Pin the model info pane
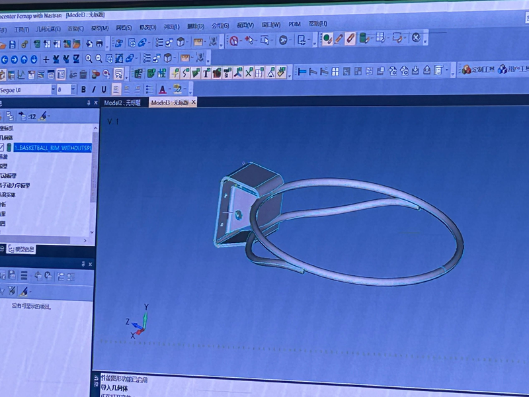Screen dimensions: 529x397 [88, 103]
